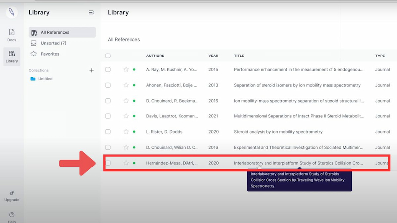This screenshot has width=397, height=223.
Task: Star the Davis, Leaptrot reference
Action: [x=126, y=116]
